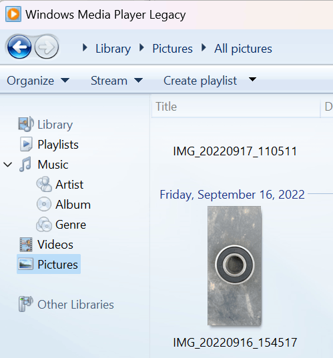Sort by the Title column header
The width and height of the screenshot is (333, 358).
pyautogui.click(x=236, y=107)
